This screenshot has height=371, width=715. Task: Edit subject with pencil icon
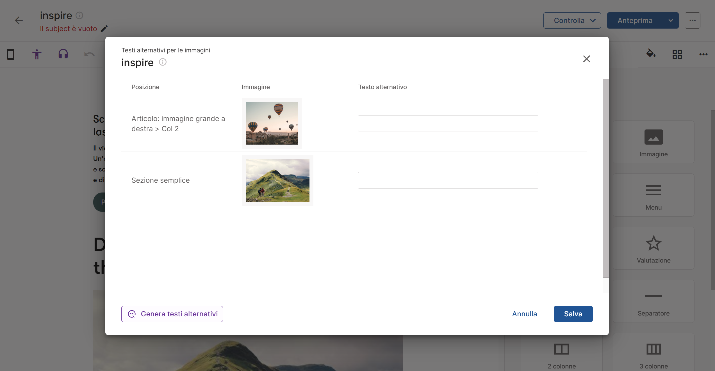pyautogui.click(x=104, y=29)
